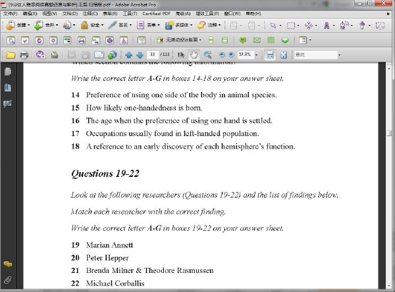
Task: Expand the layout panel icon dropdown arrow
Action: tap(310, 39)
